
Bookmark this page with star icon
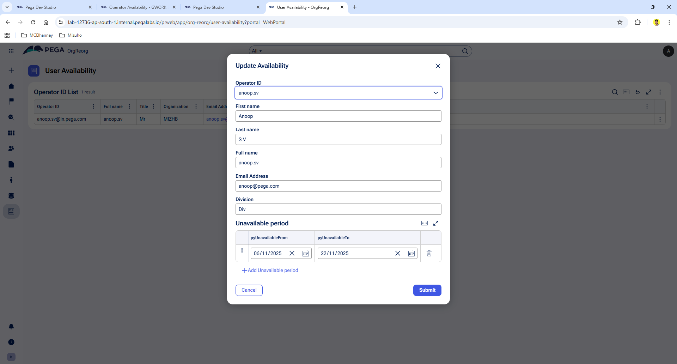click(620, 22)
